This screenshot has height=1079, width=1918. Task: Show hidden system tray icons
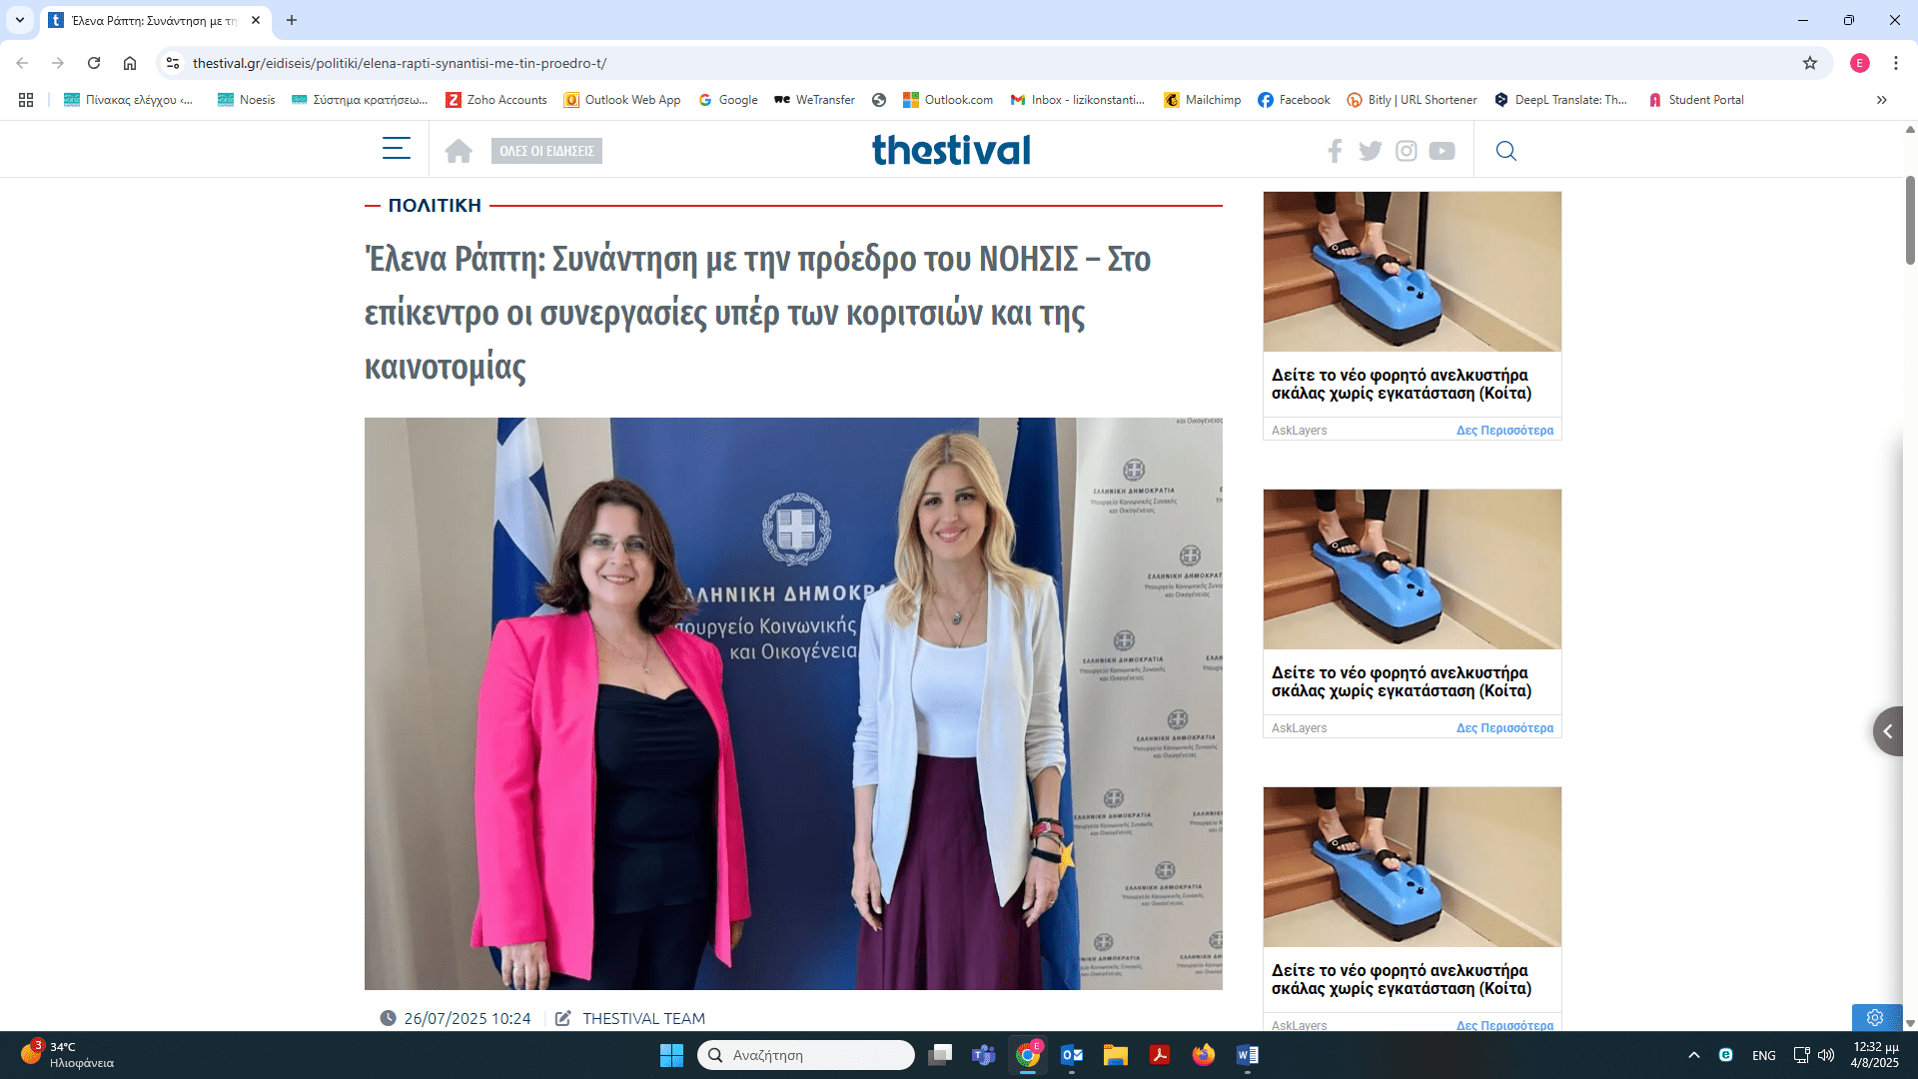[x=1693, y=1055]
